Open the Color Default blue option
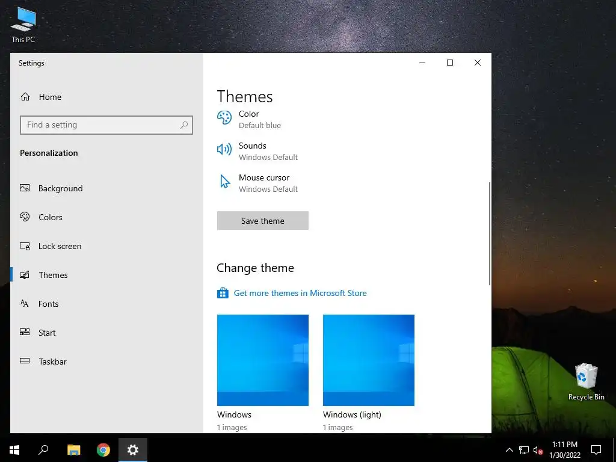 point(249,120)
